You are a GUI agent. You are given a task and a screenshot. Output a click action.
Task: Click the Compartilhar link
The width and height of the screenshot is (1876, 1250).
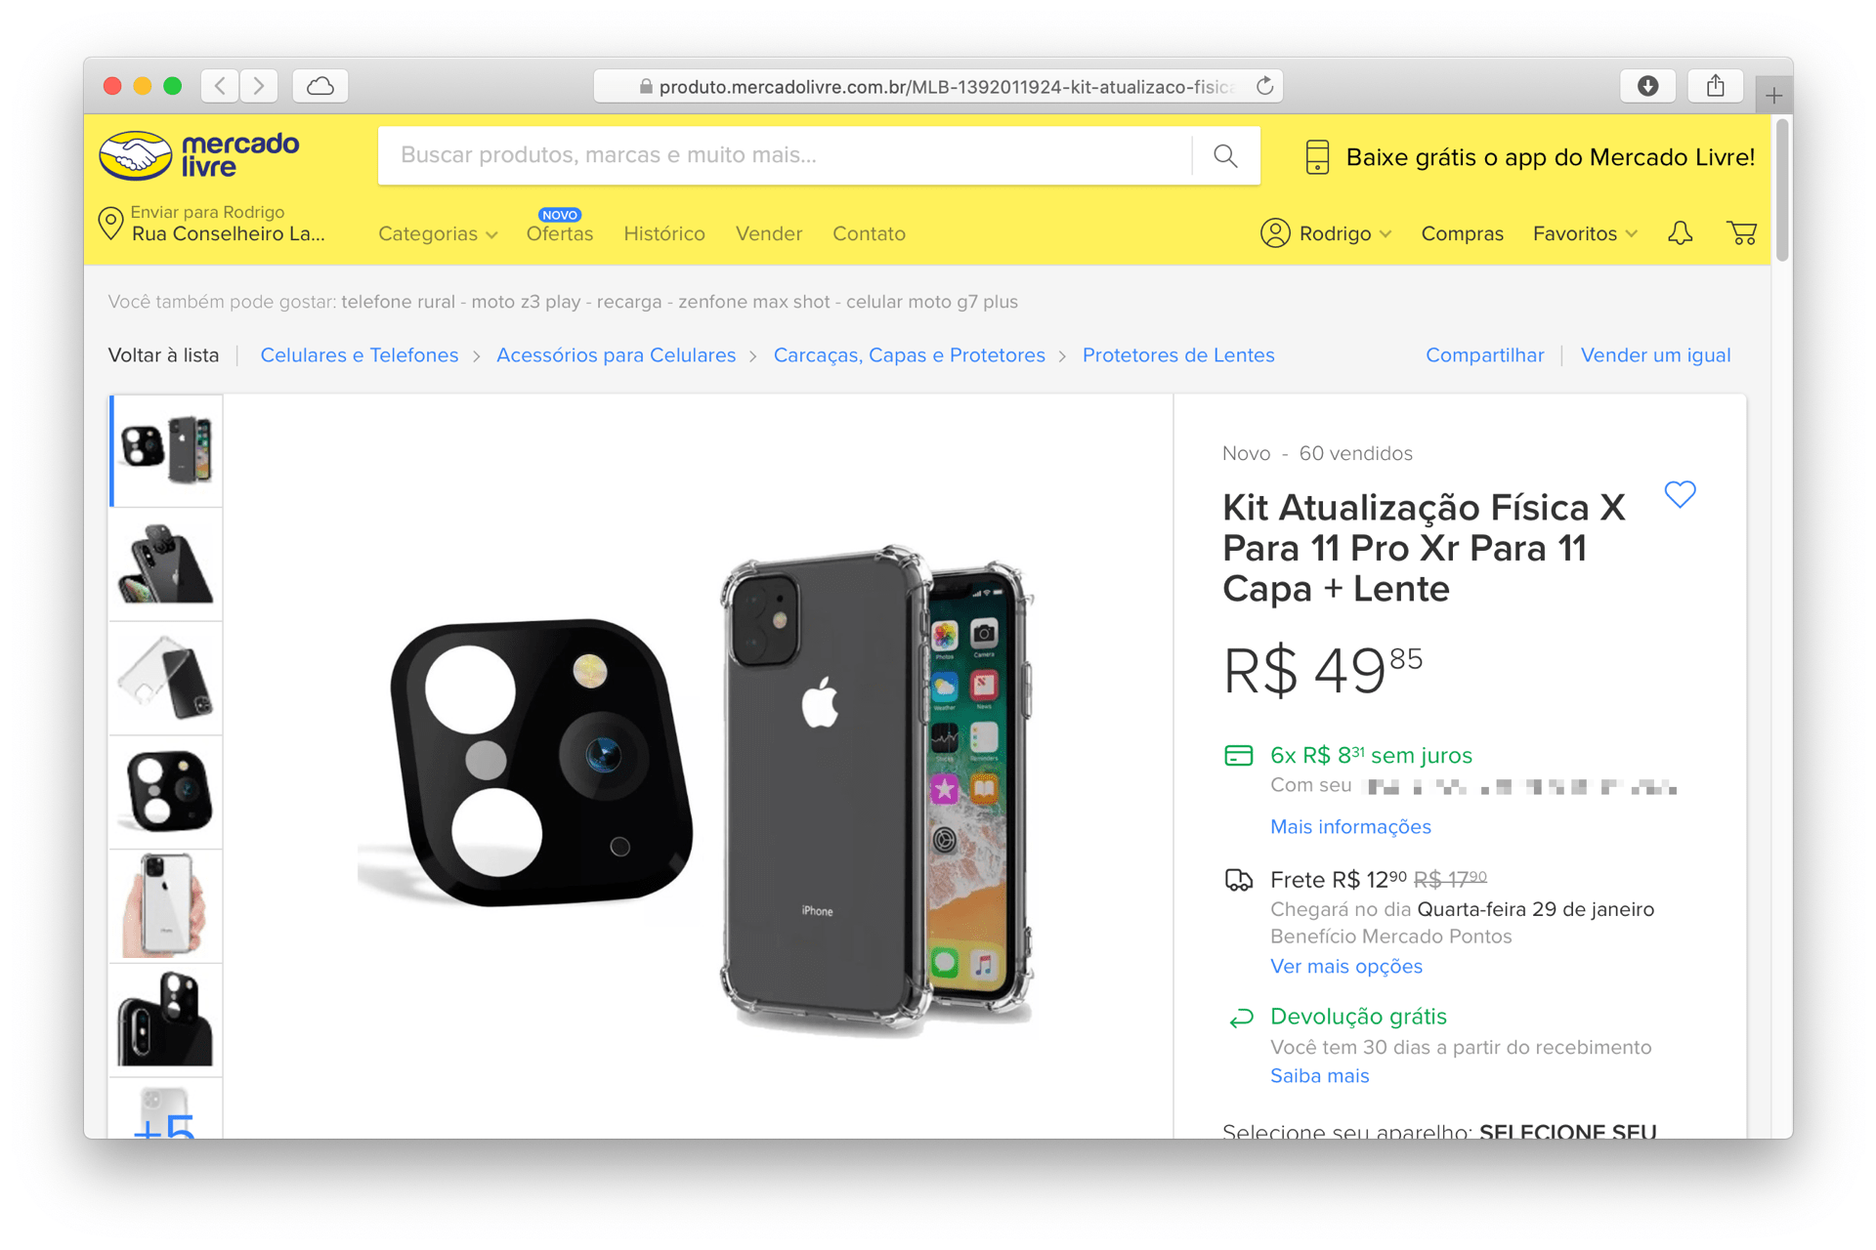pyautogui.click(x=1484, y=354)
